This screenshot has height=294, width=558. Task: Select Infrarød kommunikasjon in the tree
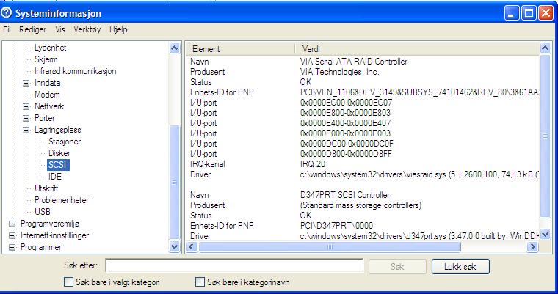pyautogui.click(x=75, y=71)
